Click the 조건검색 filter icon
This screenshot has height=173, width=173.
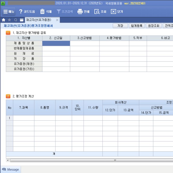(x=58, y=11)
